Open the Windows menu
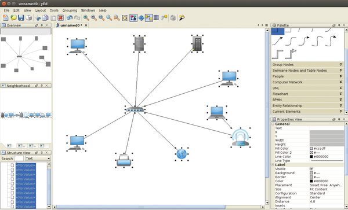This screenshot has height=210, width=348. point(88,10)
